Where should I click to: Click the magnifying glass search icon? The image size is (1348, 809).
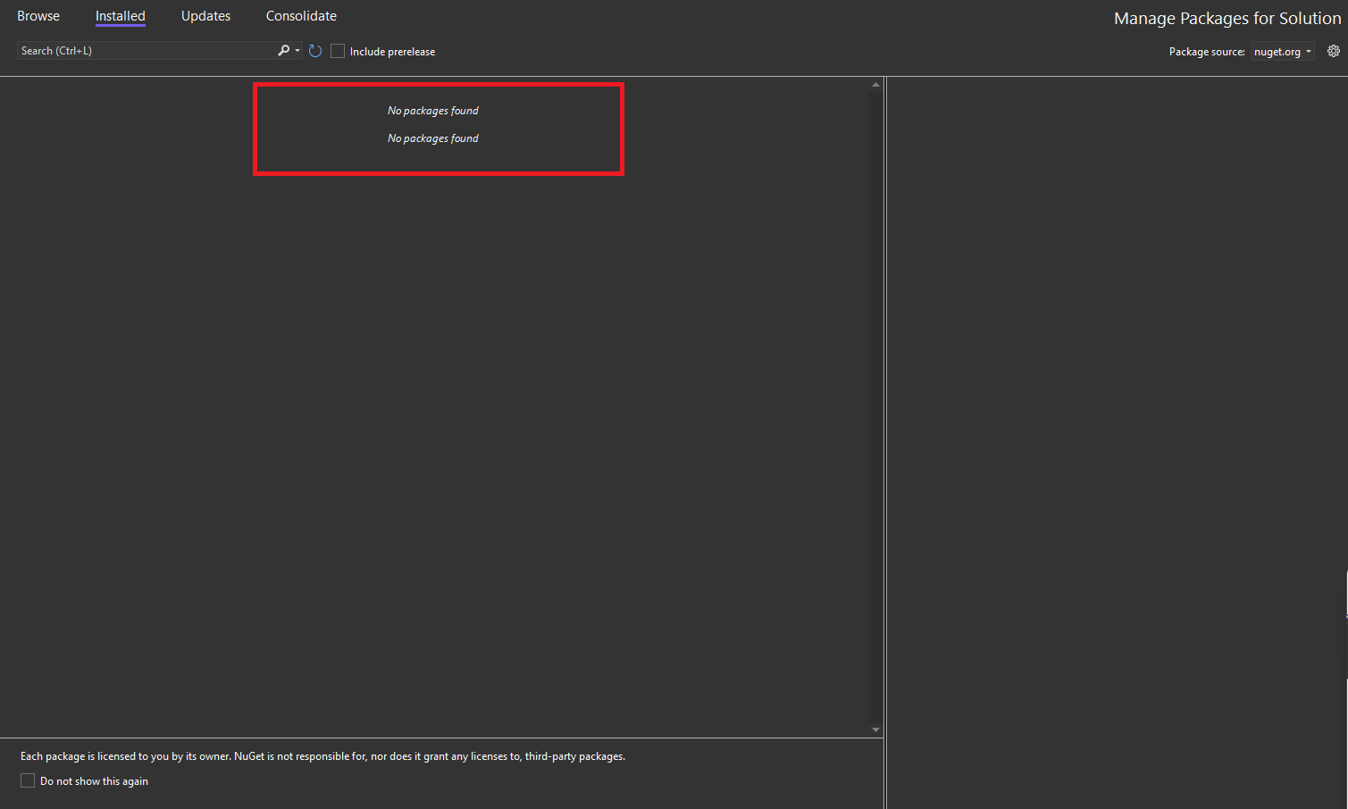(x=283, y=51)
